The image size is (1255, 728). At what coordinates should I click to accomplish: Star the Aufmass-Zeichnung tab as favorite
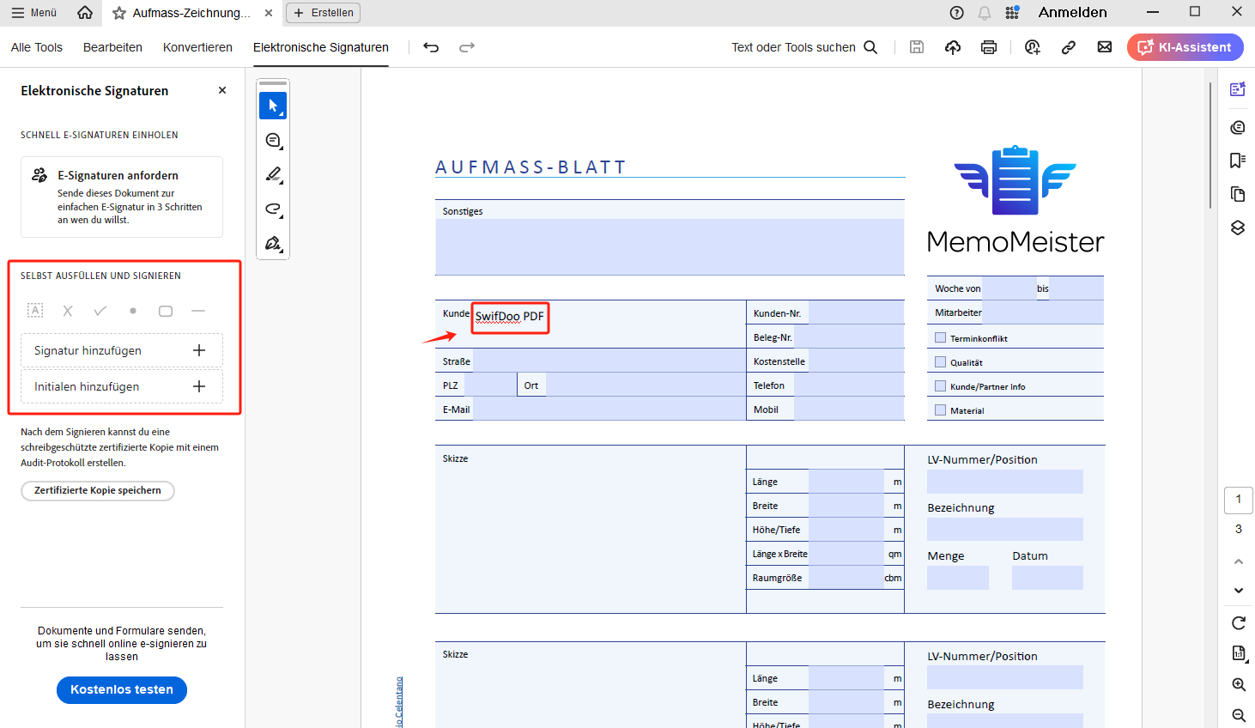119,13
